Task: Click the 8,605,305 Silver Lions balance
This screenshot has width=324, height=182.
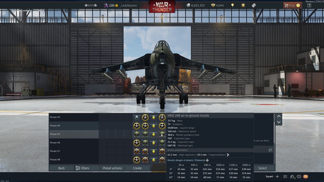Action: [195, 6]
